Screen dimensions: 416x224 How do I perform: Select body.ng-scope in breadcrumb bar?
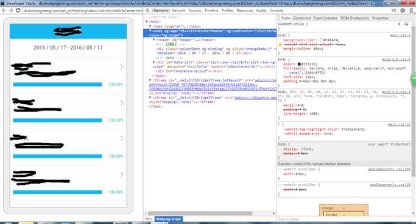(169, 219)
